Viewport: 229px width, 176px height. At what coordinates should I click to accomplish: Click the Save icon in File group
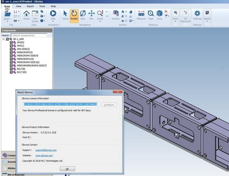15,12
